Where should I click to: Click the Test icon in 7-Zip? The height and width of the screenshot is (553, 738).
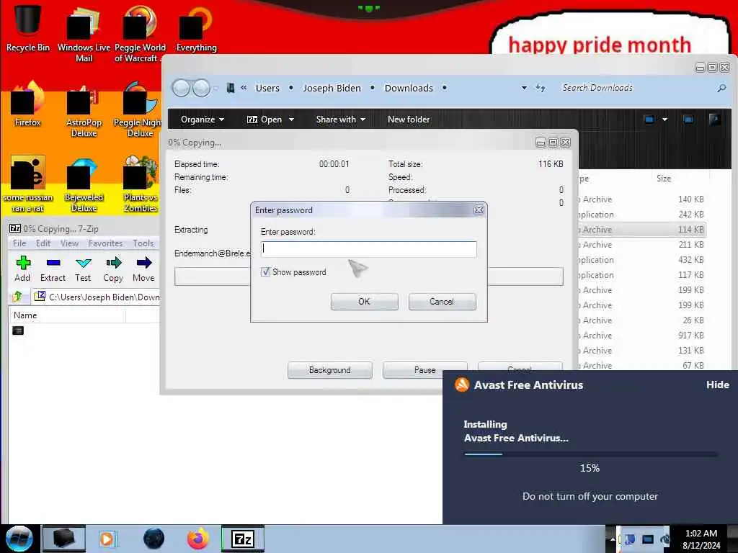click(83, 269)
